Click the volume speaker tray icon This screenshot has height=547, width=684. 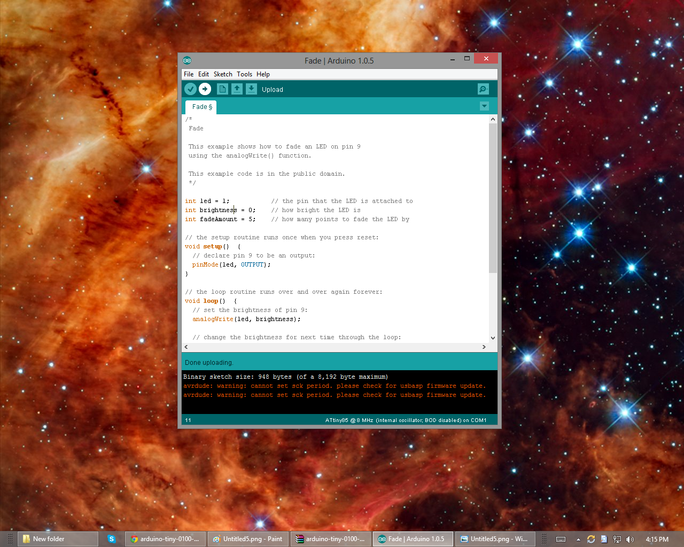630,539
